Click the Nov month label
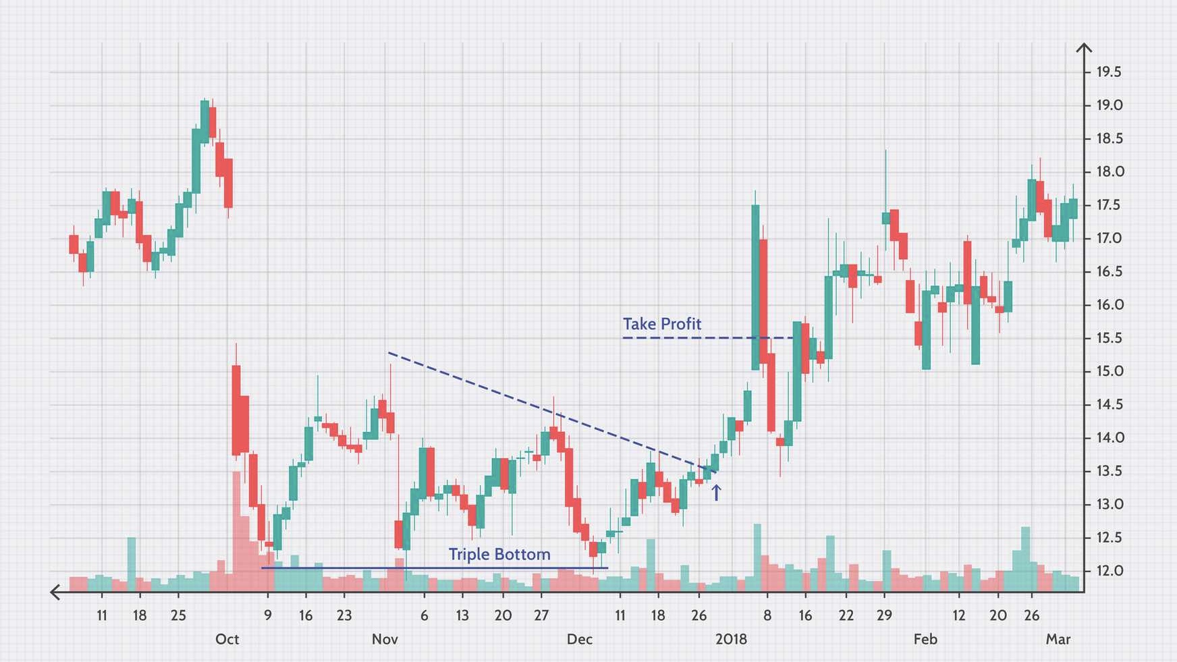The image size is (1177, 662). (385, 639)
